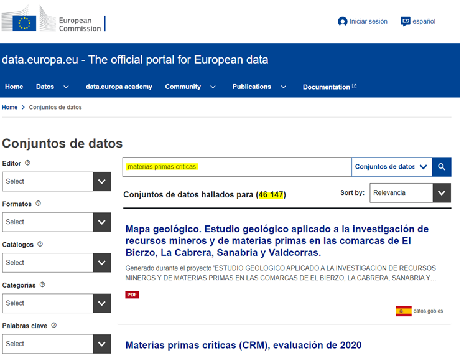
Task: Open the Mapa geológico dataset title link
Action: 277,241
